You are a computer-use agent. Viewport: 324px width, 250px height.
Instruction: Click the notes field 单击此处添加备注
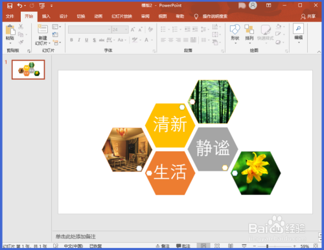point(76,236)
